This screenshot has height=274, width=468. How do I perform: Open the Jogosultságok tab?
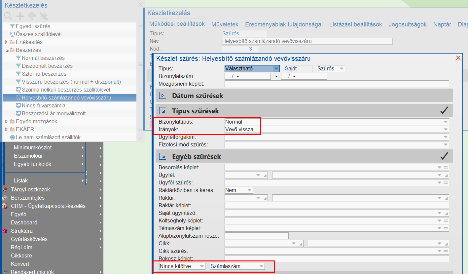click(408, 24)
